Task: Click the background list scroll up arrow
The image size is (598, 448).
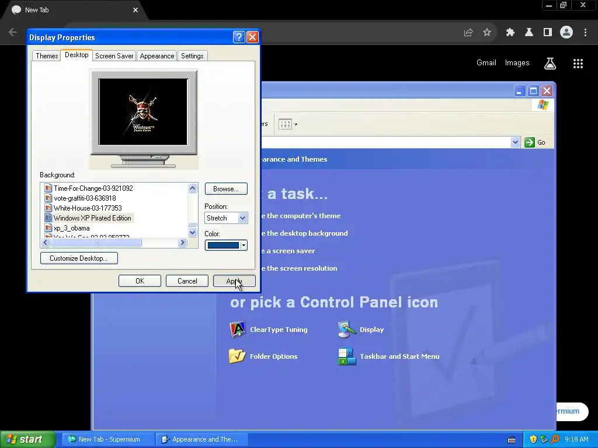Action: 192,188
